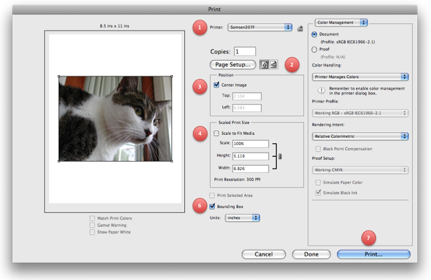Enable Scale to Fit Media checkbox

(216, 133)
